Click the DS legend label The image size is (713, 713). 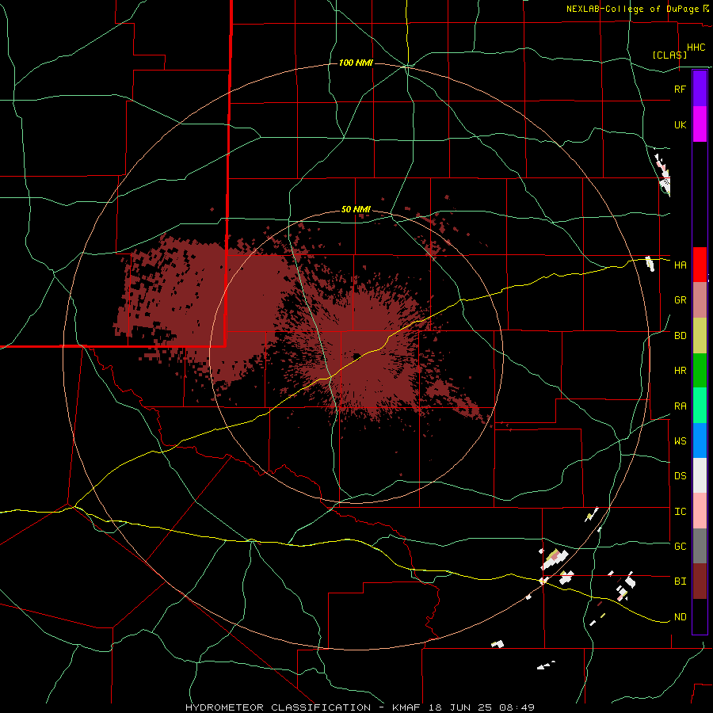tap(680, 476)
